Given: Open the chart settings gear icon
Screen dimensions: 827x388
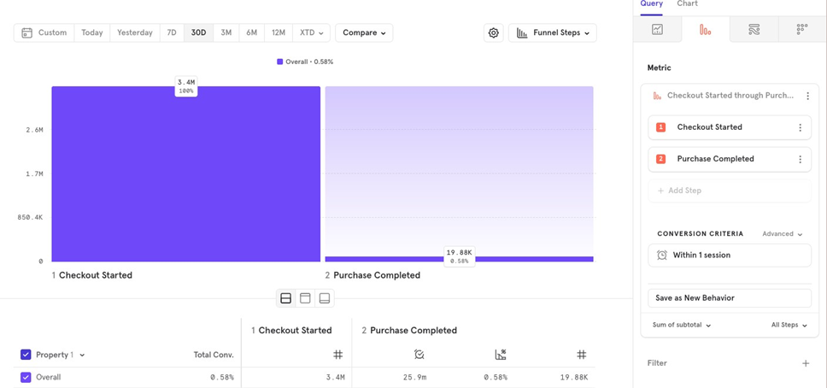Looking at the screenshot, I should [x=494, y=32].
